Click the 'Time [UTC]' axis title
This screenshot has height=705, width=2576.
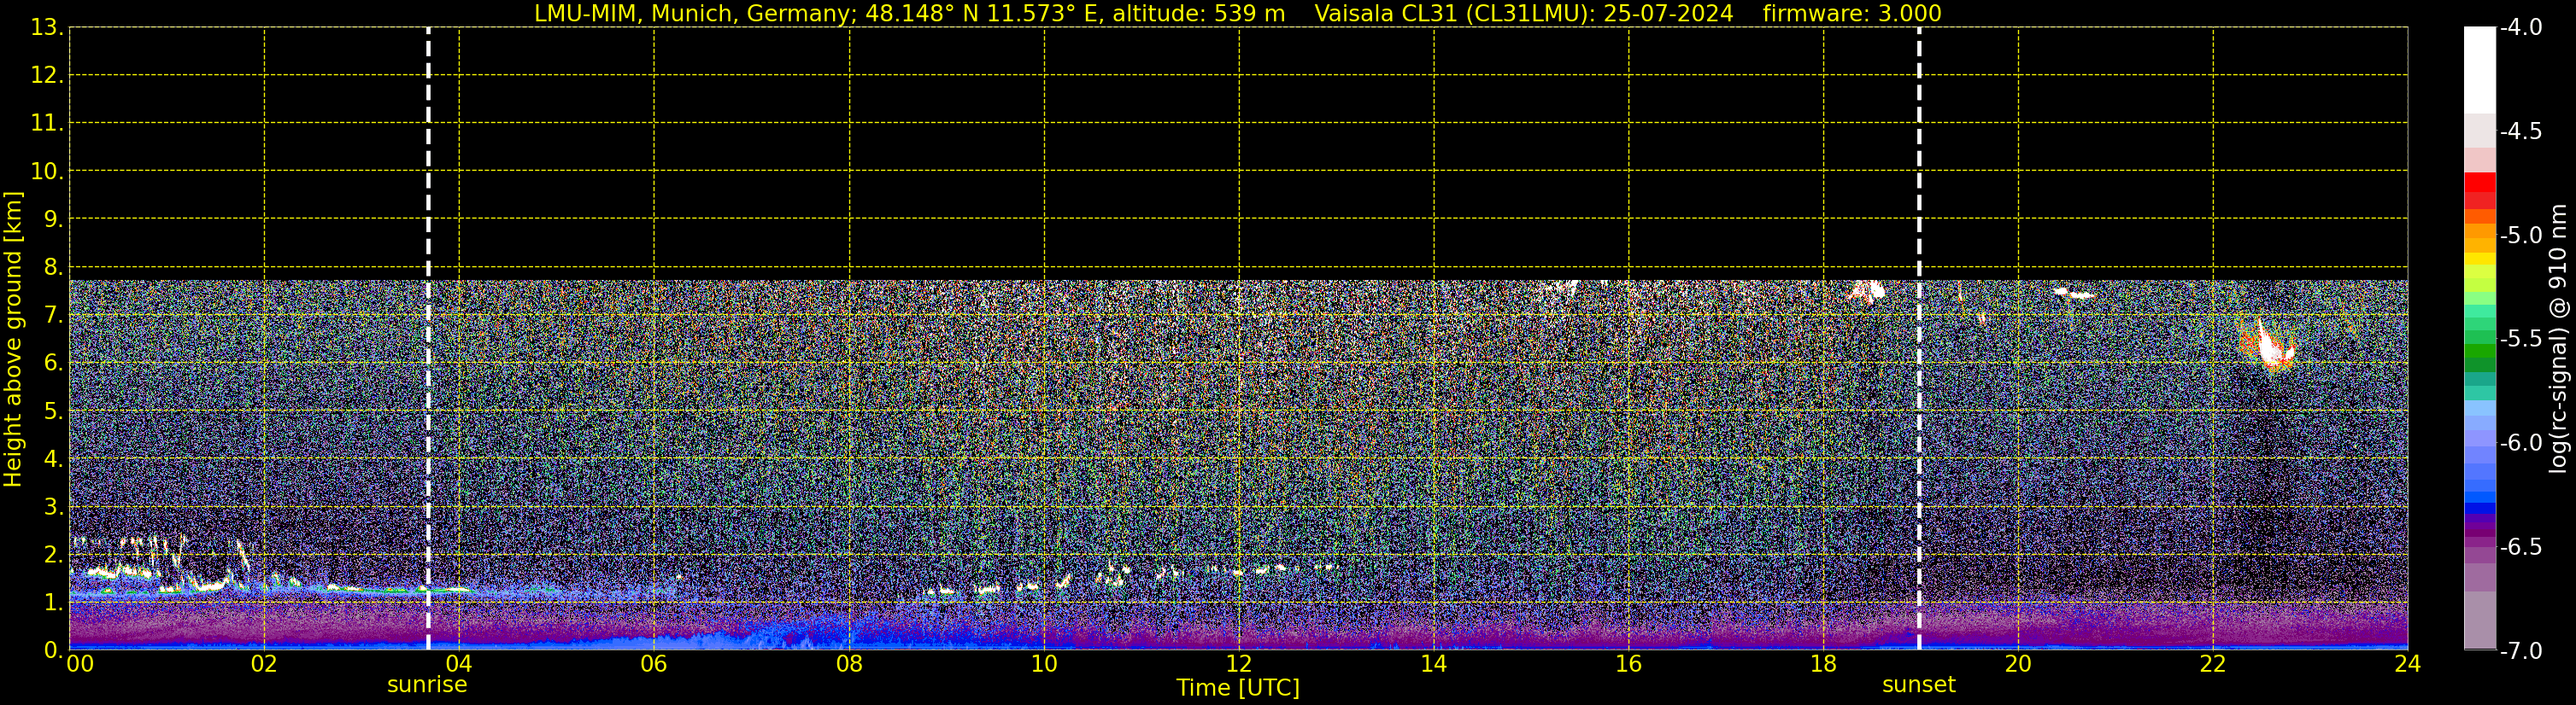tap(1238, 688)
